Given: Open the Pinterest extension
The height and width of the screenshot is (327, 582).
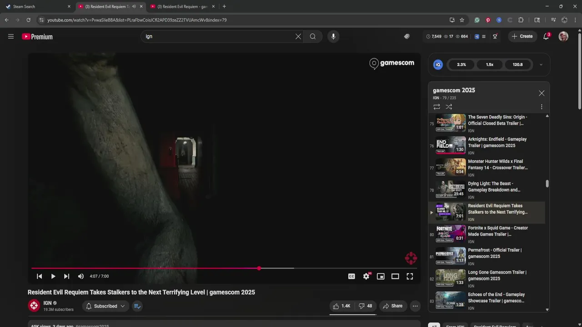Looking at the screenshot, I should pyautogui.click(x=488, y=20).
